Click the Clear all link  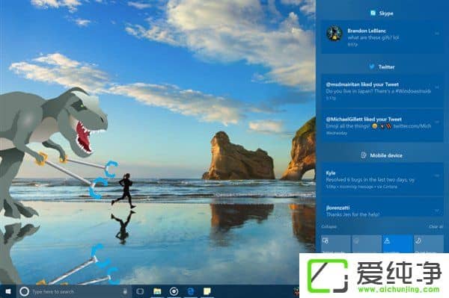[436, 226]
